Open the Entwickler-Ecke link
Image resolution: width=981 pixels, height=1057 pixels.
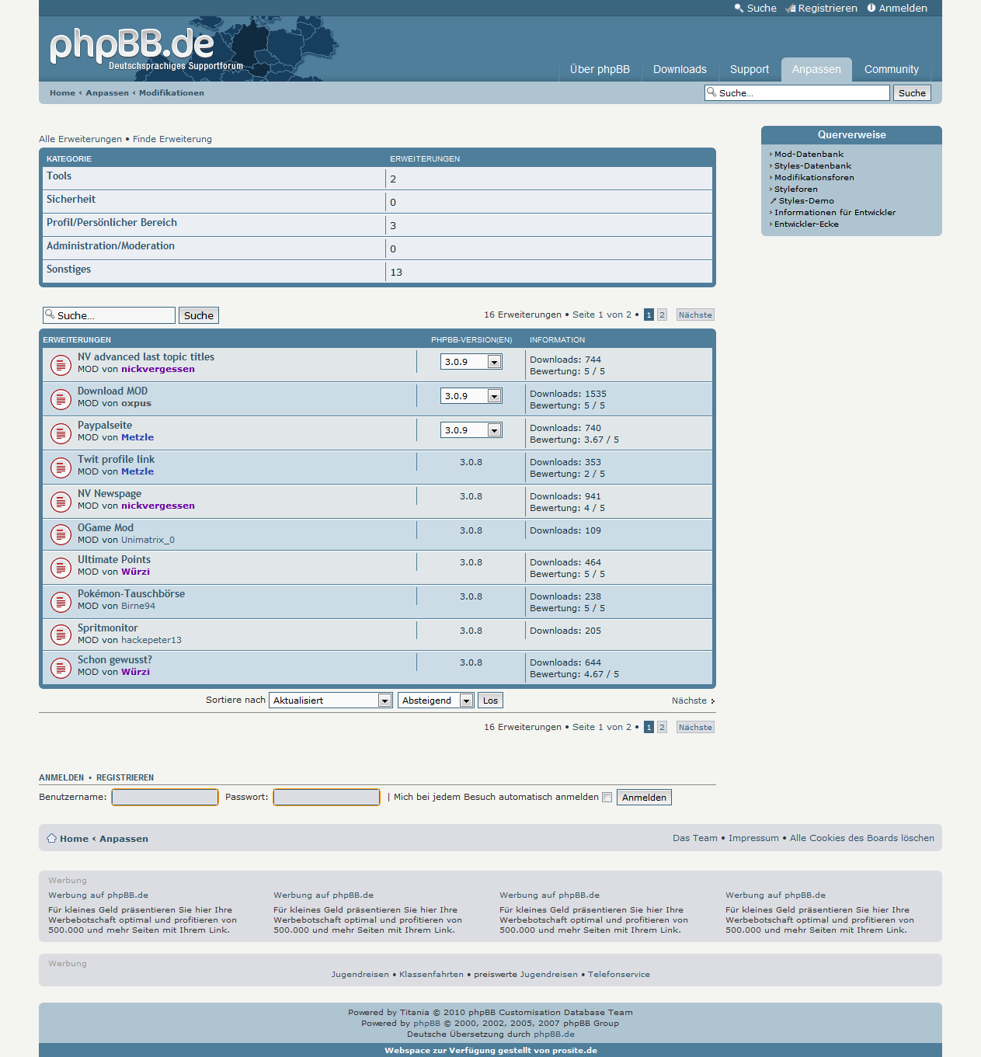point(806,224)
